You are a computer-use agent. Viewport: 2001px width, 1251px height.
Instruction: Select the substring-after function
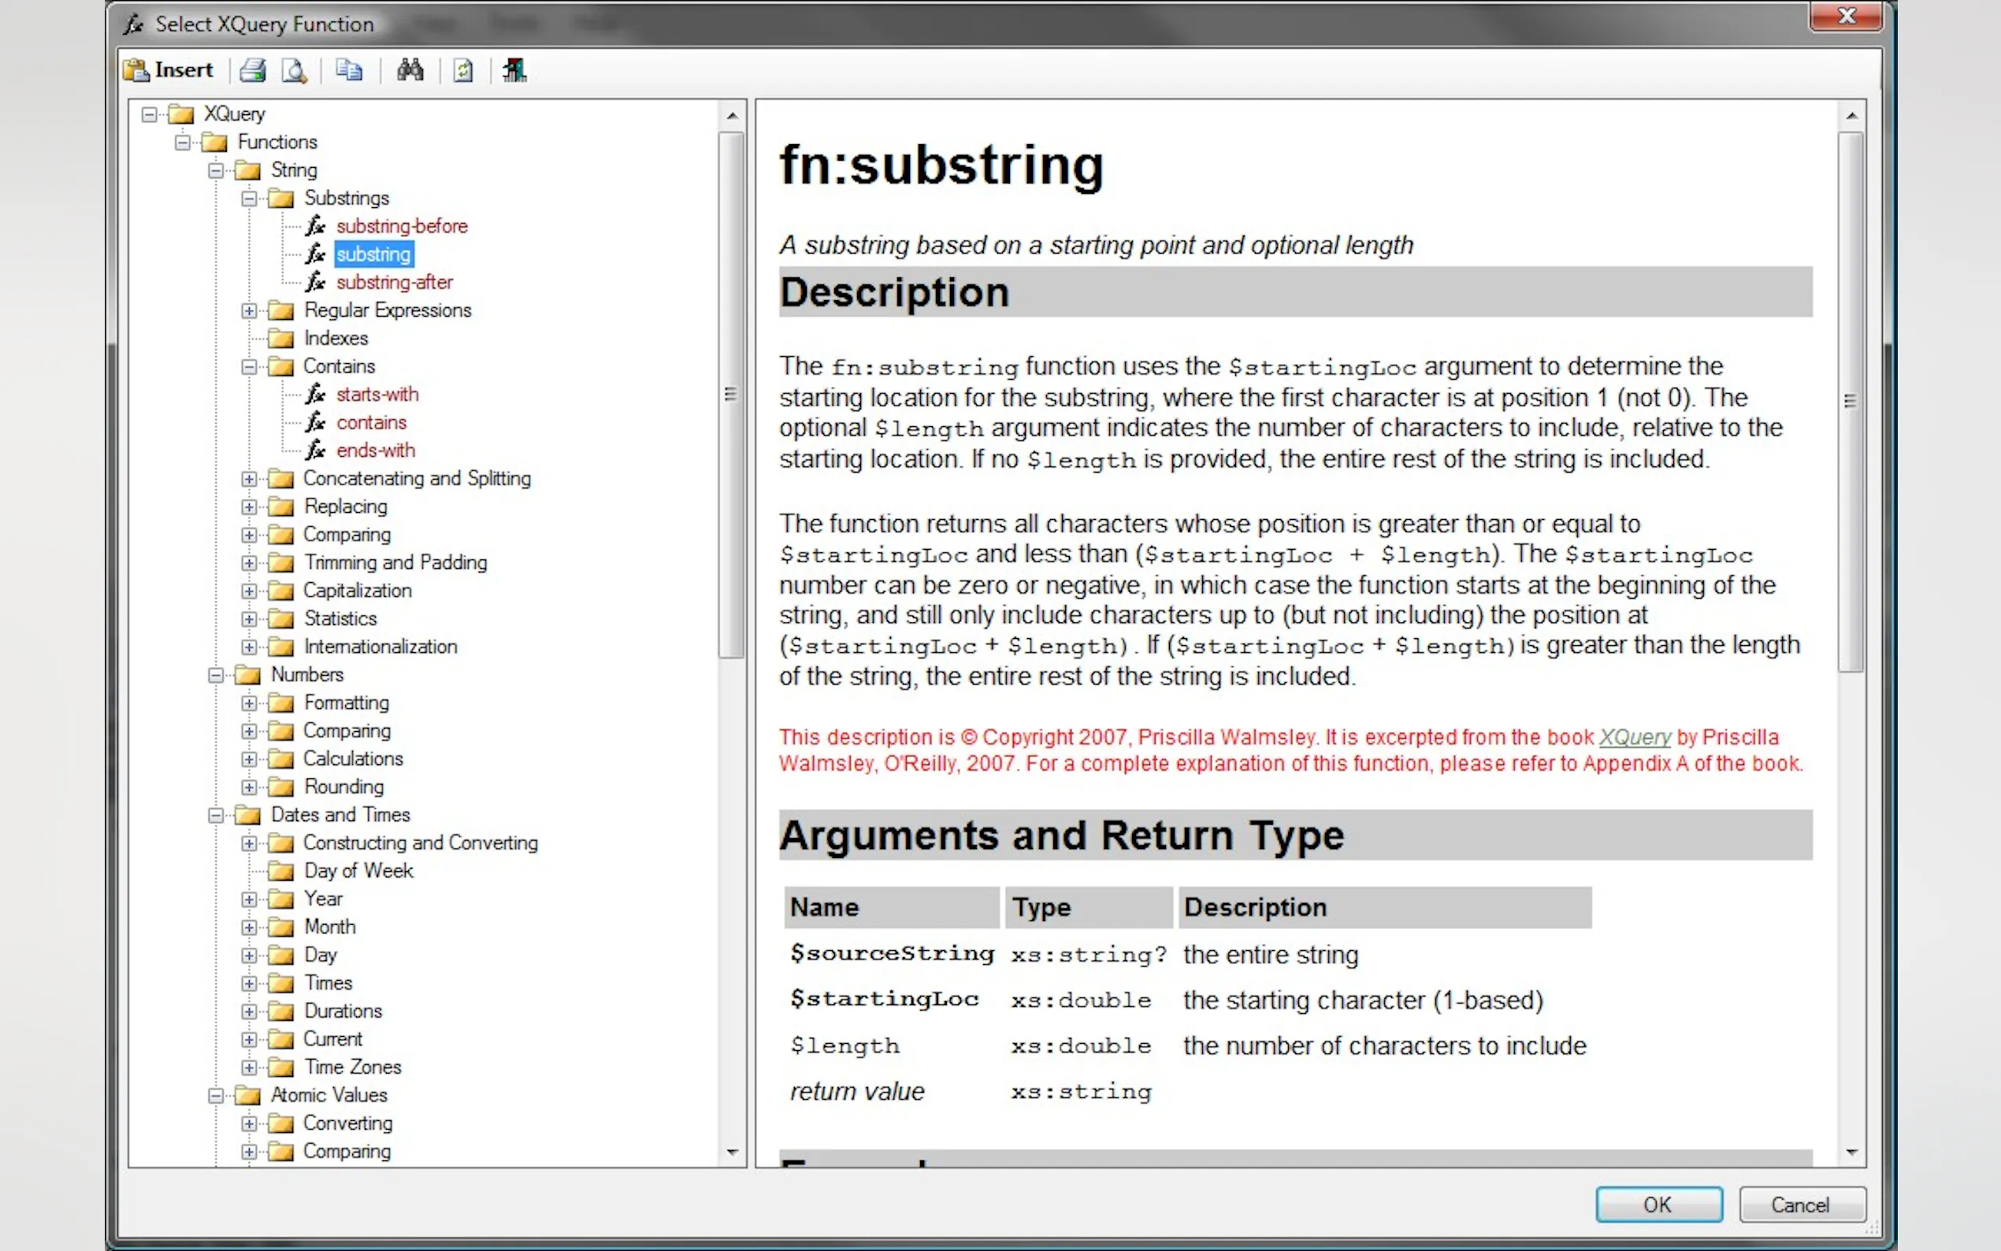click(394, 282)
